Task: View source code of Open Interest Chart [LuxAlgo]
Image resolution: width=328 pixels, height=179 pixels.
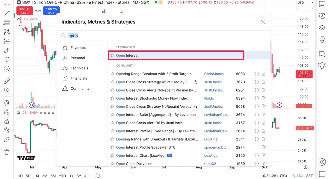Action: click(257, 155)
